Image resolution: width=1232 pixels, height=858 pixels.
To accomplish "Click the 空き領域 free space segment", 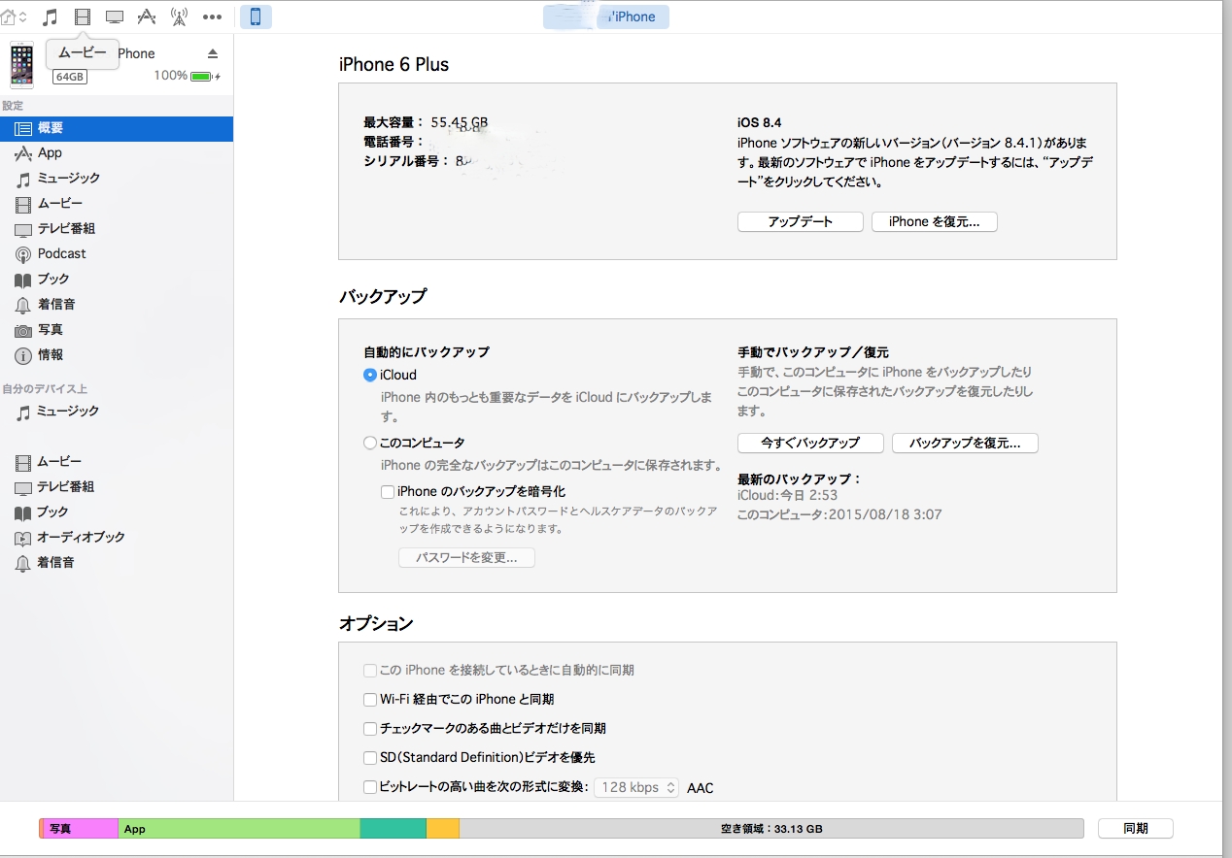I will click(771, 829).
